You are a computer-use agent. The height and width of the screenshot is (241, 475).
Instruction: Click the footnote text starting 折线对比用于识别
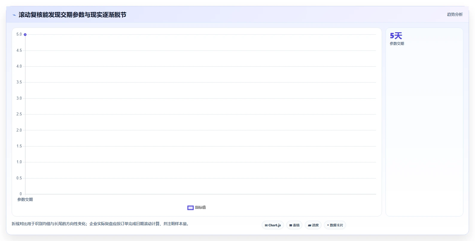pyautogui.click(x=100, y=224)
